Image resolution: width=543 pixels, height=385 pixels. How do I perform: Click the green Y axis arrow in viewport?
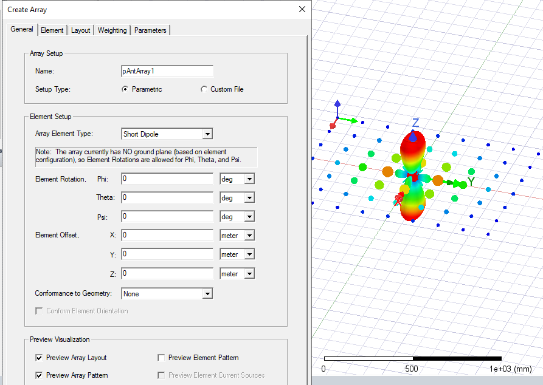455,182
